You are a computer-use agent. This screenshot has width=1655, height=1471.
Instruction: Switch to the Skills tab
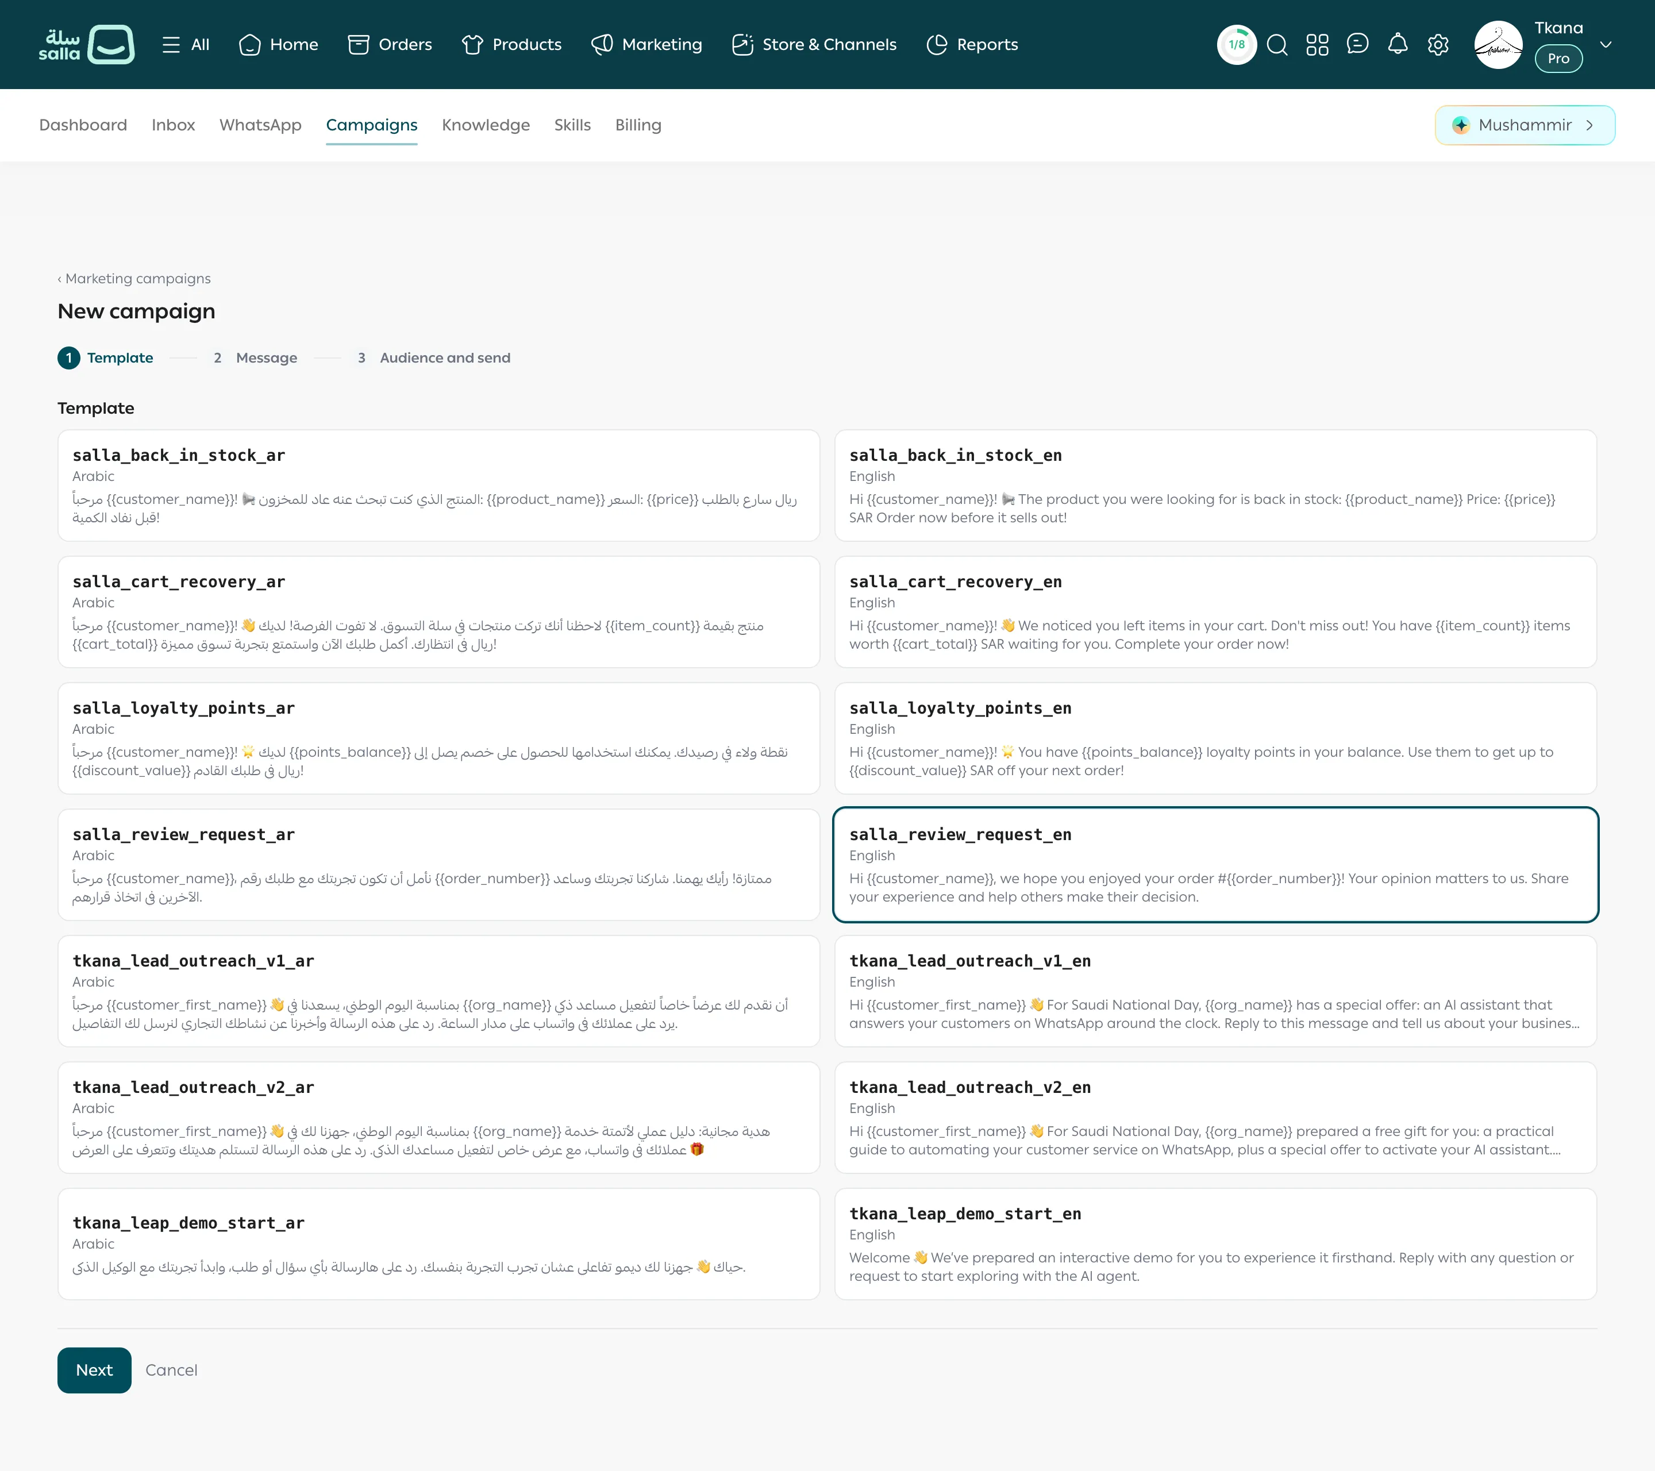pos(572,125)
